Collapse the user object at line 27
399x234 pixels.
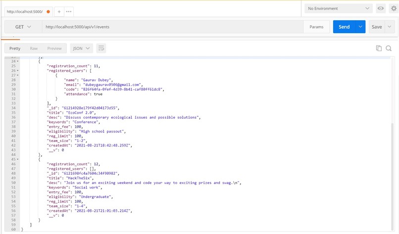[x=17, y=75]
